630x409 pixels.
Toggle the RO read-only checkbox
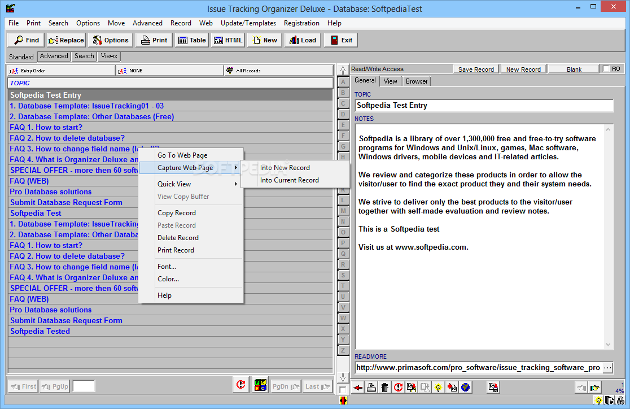tap(606, 69)
